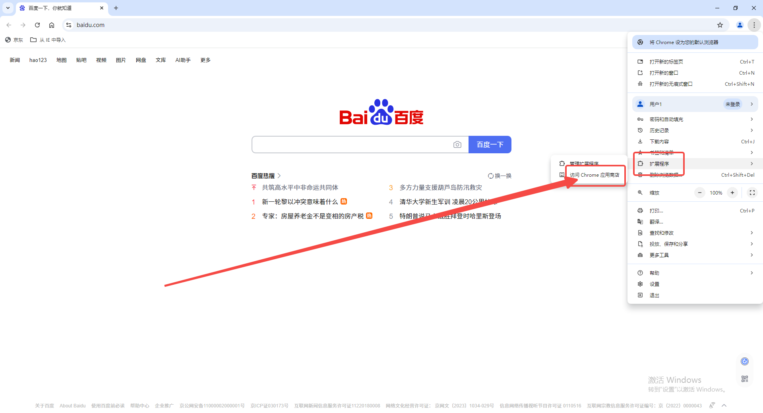Click the accessibility icon in footer
Screen dimensions: 763x413
[x=712, y=405]
